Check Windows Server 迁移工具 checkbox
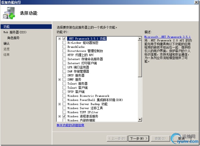Screen dimensions: 200x146 point(64,108)
